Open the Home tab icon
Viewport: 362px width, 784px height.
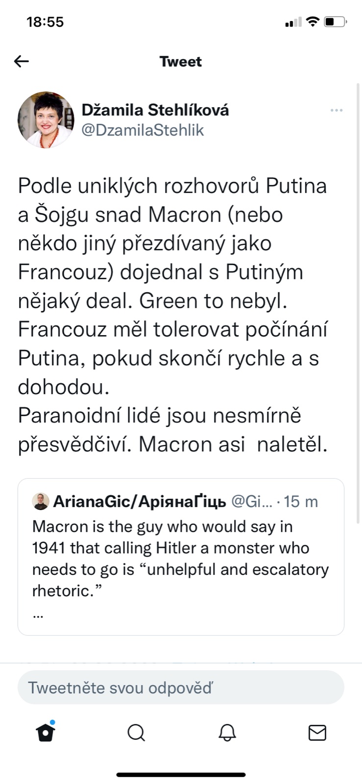[46, 733]
